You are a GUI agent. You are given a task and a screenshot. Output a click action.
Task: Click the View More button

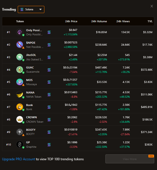[130, 159]
